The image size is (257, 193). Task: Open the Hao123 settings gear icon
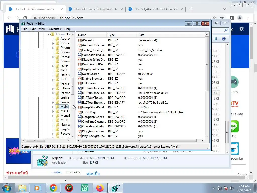click(x=242, y=29)
